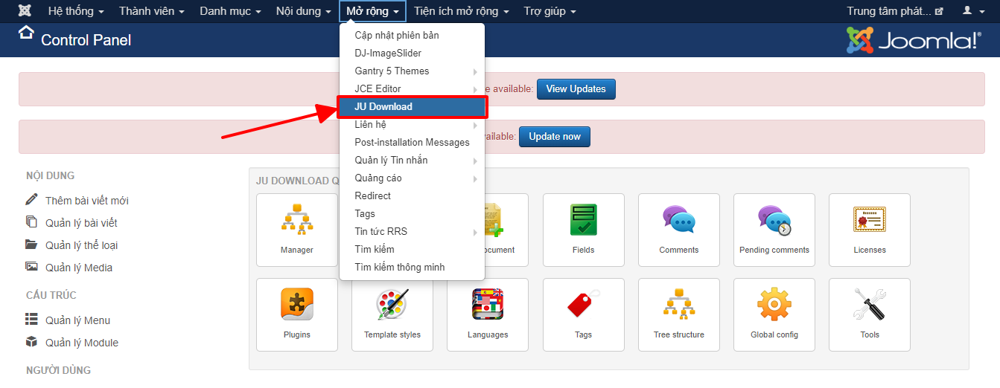
Task: Open the Danh mục dropdown menu
Action: [x=231, y=11]
